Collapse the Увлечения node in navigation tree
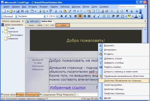 [3, 32]
